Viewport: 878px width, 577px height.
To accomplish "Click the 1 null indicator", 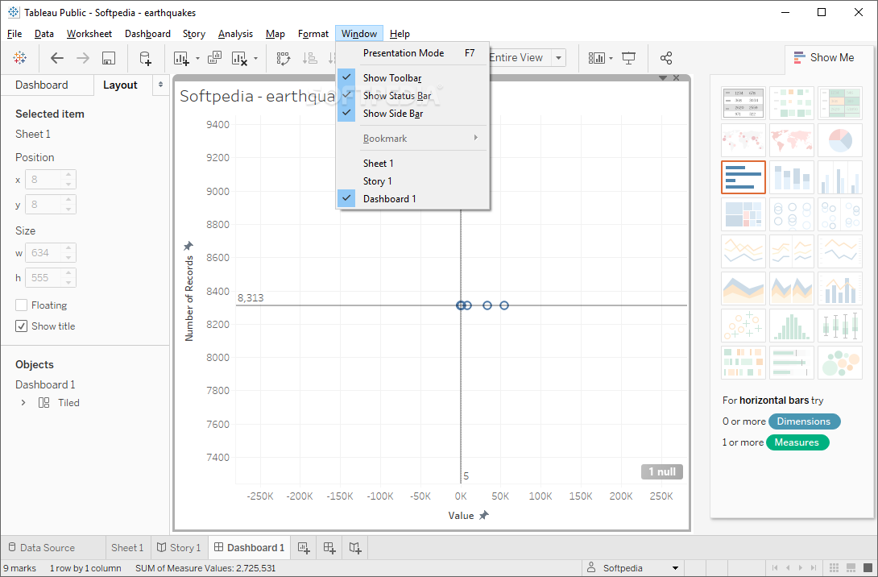I will [662, 471].
